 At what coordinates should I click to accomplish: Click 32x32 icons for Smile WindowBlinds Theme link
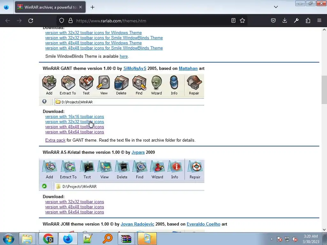point(104,38)
